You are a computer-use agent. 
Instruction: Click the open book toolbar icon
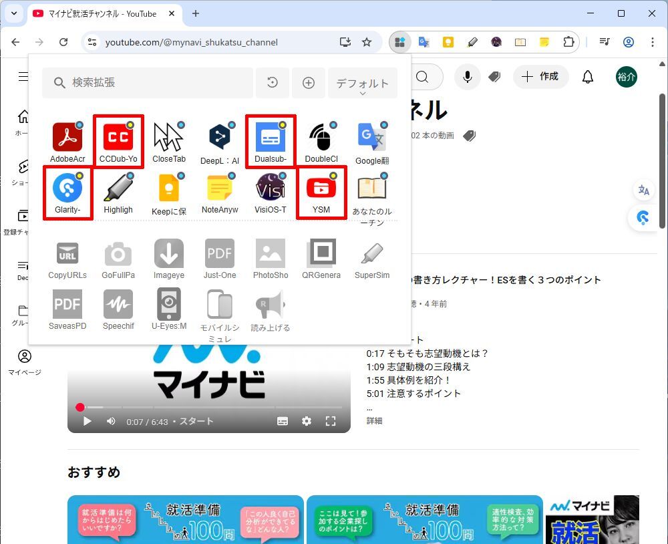coord(520,42)
